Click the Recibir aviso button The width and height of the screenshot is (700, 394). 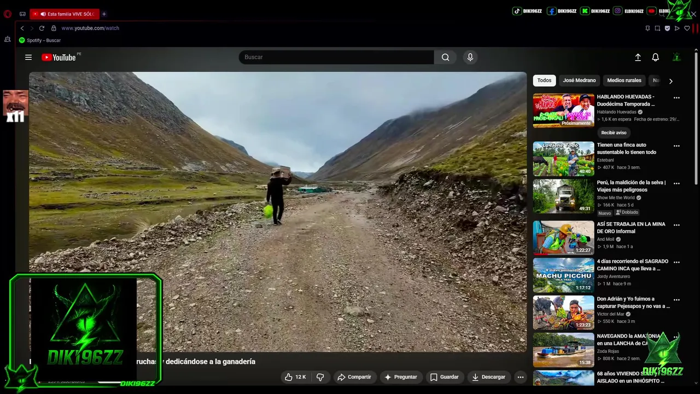tap(614, 132)
